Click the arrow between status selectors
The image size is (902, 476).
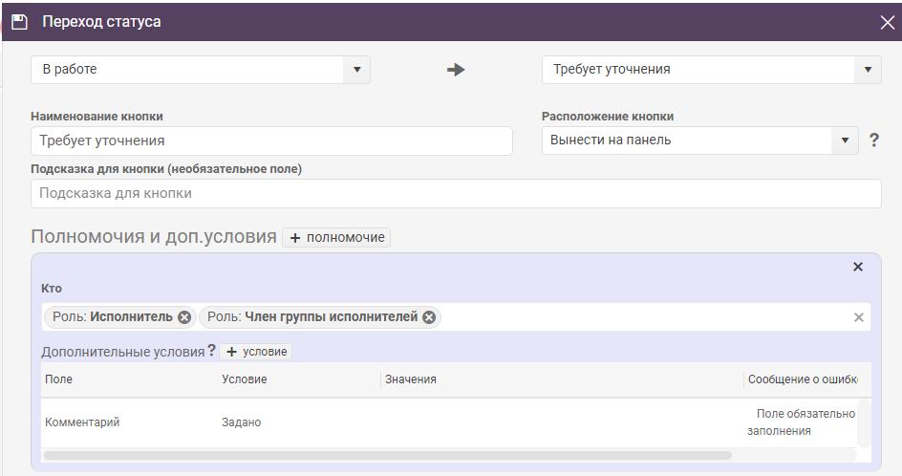click(x=456, y=70)
